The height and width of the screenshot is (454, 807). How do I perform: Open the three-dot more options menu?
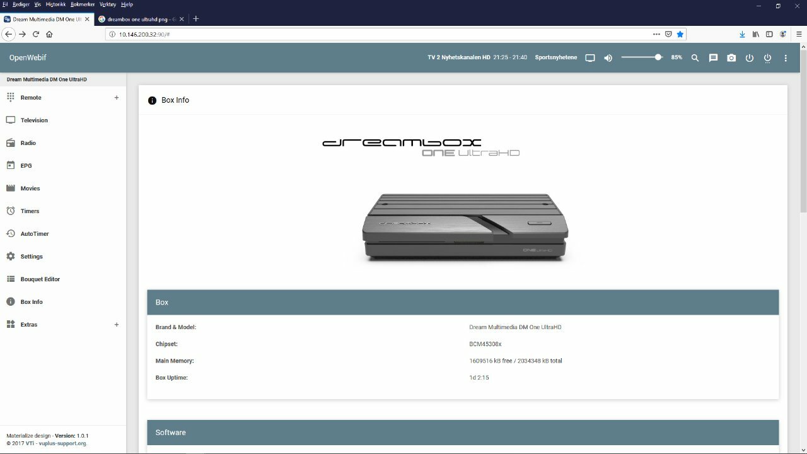(786, 58)
